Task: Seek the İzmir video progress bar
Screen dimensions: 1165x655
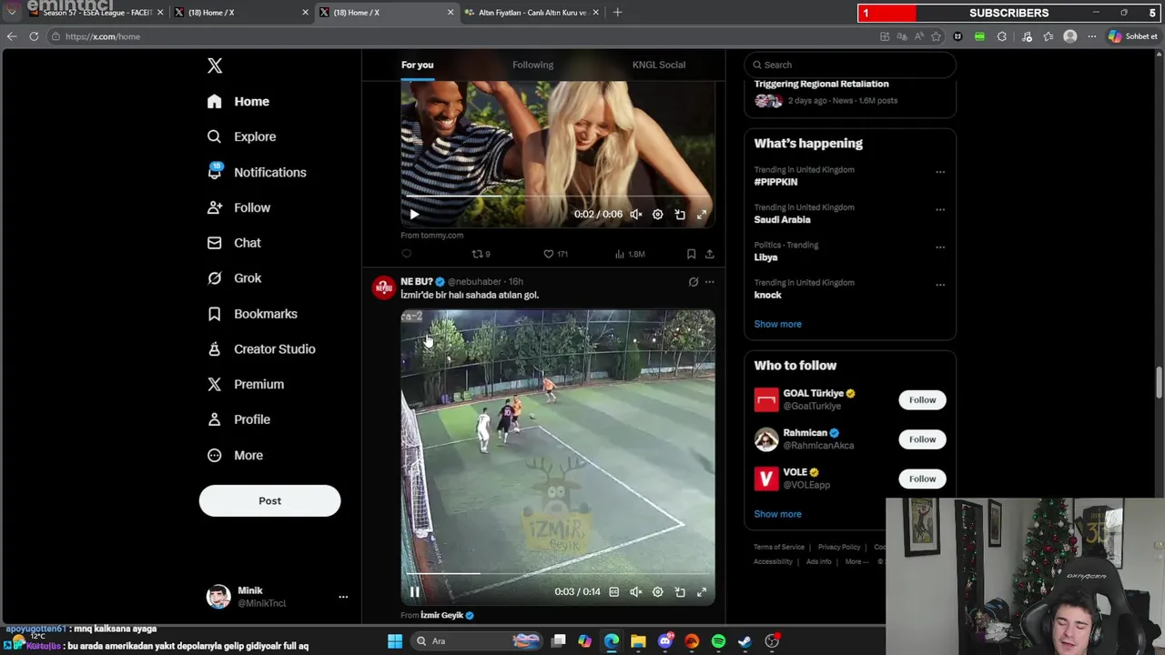Action: 557,573
